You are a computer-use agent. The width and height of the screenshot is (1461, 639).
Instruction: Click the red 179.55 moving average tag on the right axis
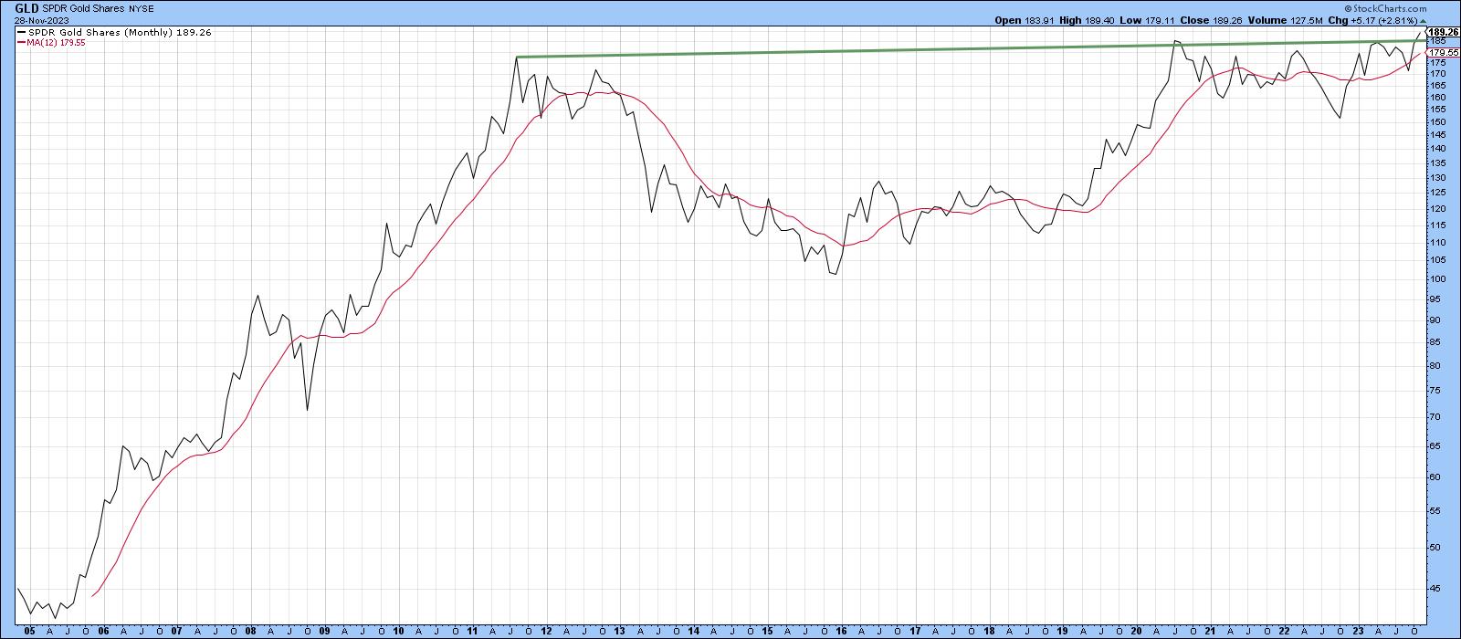coord(1443,53)
